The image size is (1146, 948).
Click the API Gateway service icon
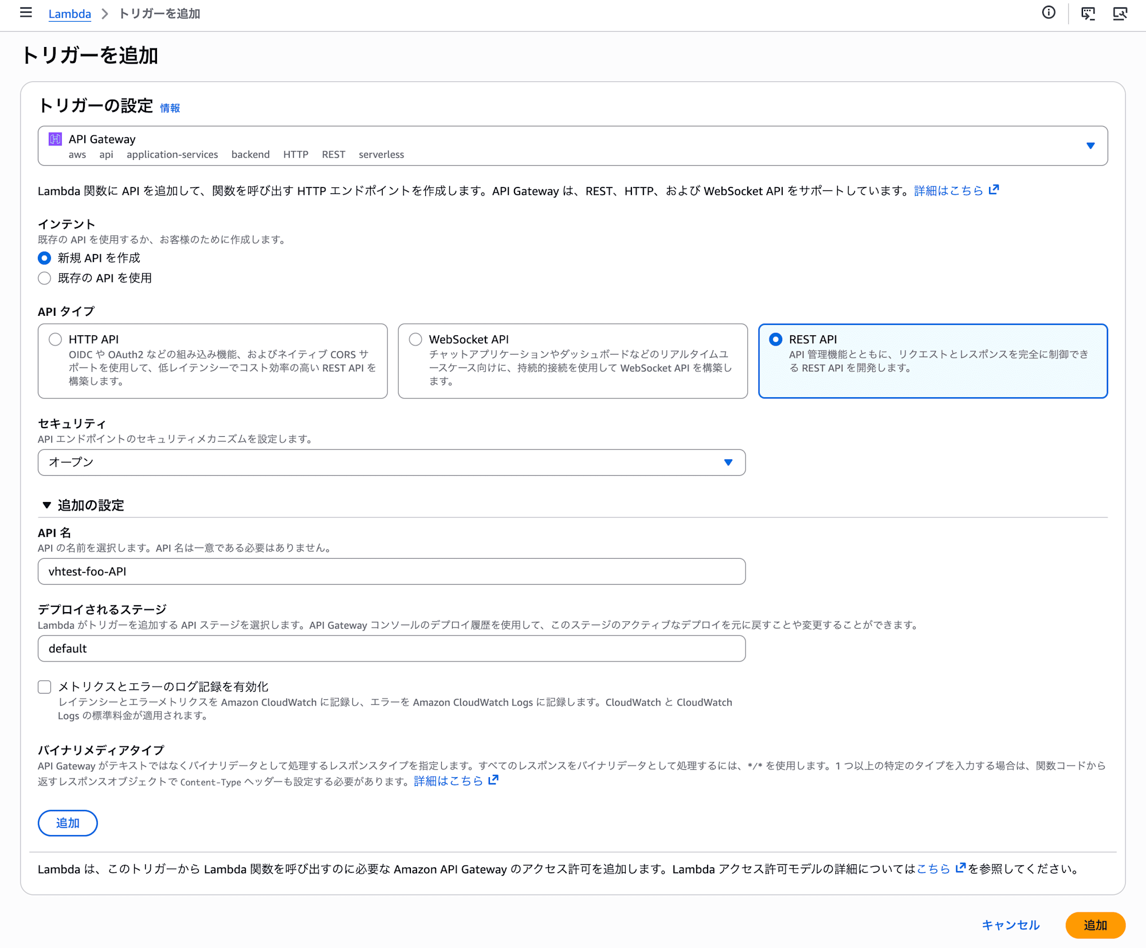55,139
